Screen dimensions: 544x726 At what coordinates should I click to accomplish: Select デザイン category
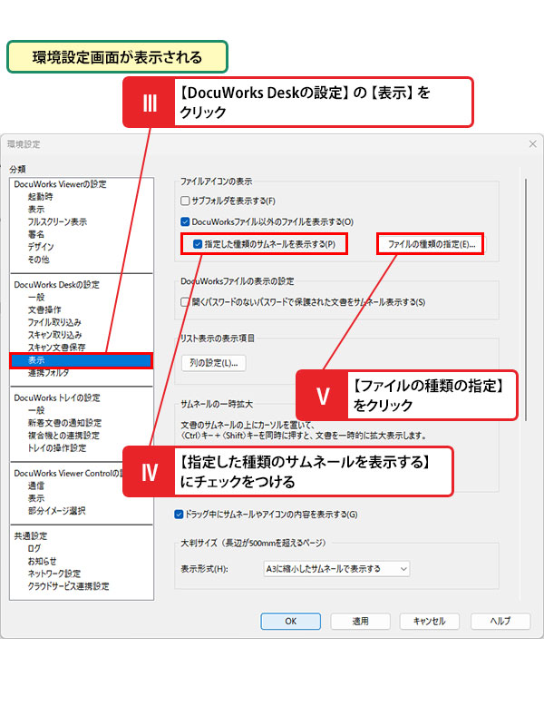pyautogui.click(x=41, y=247)
